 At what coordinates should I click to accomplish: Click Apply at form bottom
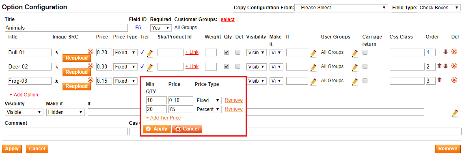(x=12, y=149)
